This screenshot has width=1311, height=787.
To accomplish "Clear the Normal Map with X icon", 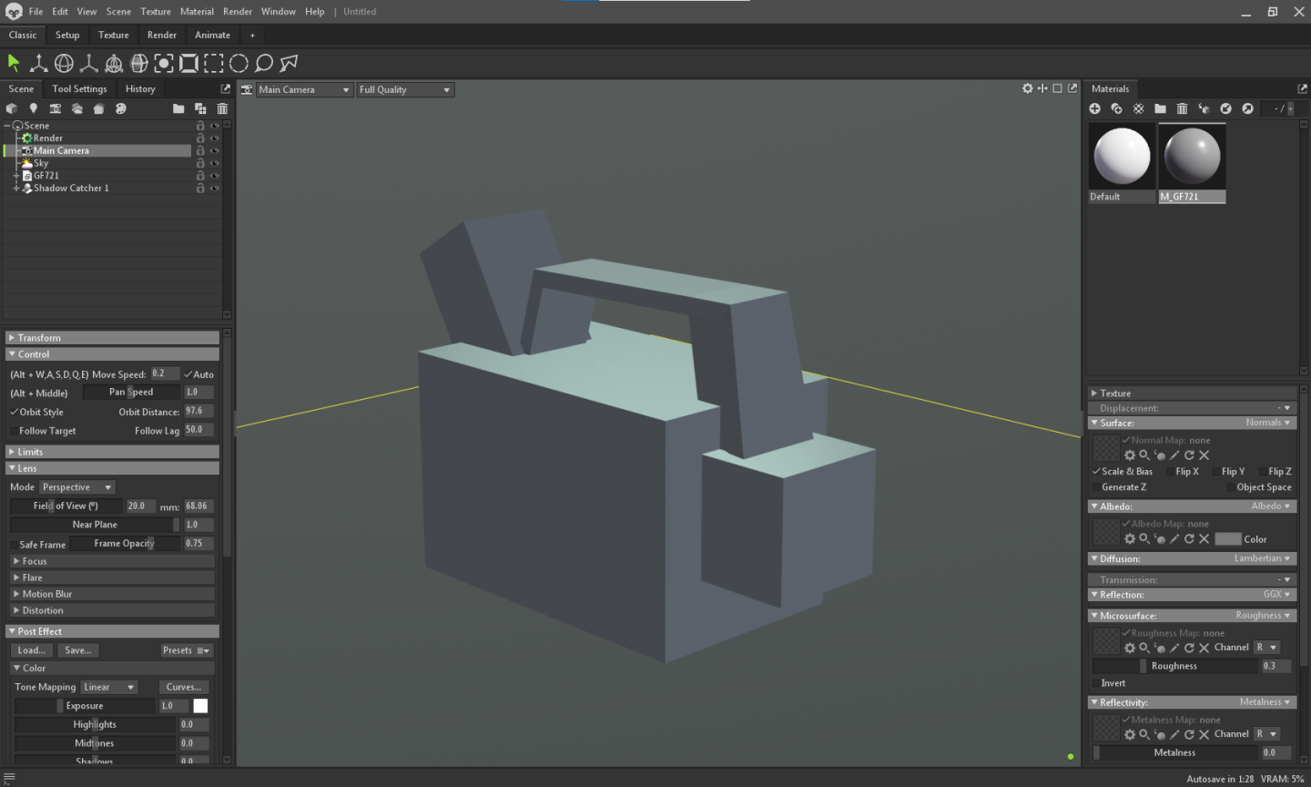I will point(1204,455).
